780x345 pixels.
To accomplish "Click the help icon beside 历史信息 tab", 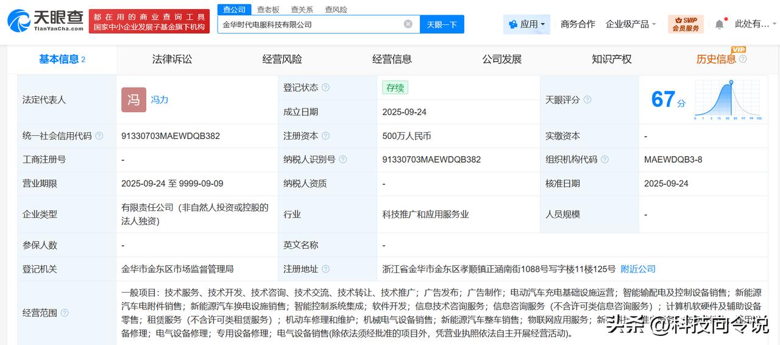I will [743, 59].
